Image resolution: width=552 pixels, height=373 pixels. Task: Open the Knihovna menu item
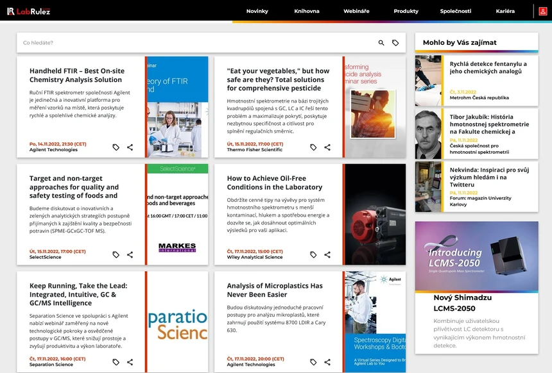tap(307, 11)
